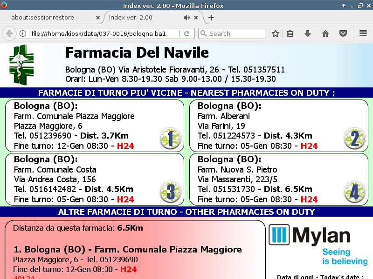Select pharmacy number 1 badge, Piazza Maggiore

[170, 138]
